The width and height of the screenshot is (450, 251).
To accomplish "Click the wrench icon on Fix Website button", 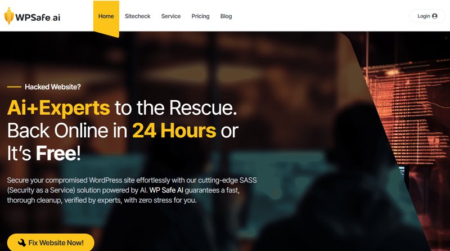I will click(22, 243).
